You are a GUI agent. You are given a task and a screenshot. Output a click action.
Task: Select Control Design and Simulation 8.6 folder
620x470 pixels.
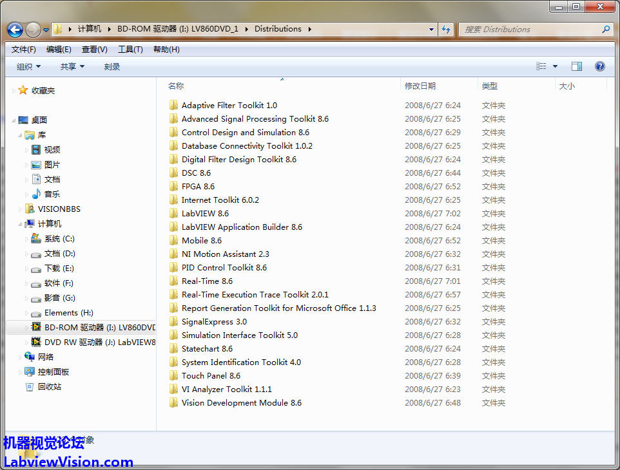pyautogui.click(x=245, y=133)
